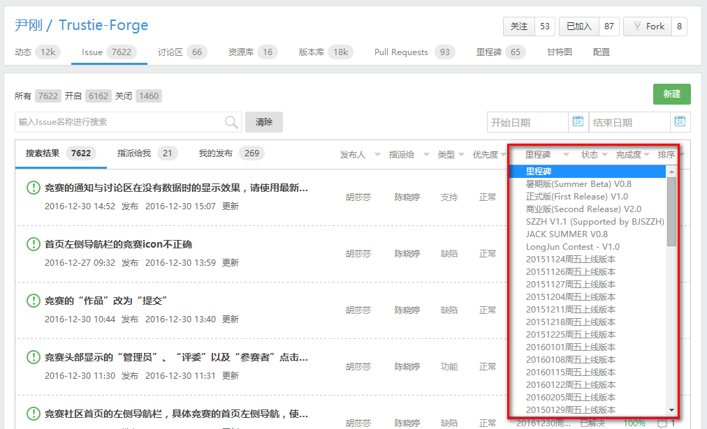This screenshot has width=707, height=429.
Task: Switch to 搜索结果 tab
Action: tap(61, 153)
